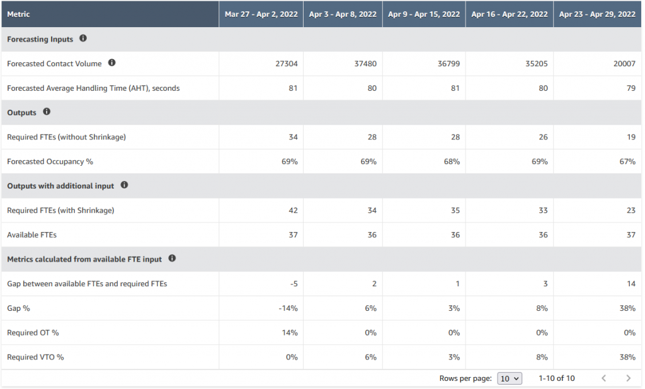645x389 pixels.
Task: Click the Gap % value -14%
Action: click(x=288, y=308)
